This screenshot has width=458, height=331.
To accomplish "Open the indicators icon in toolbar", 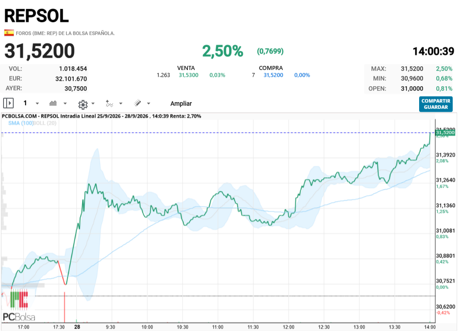I will 109,103.
